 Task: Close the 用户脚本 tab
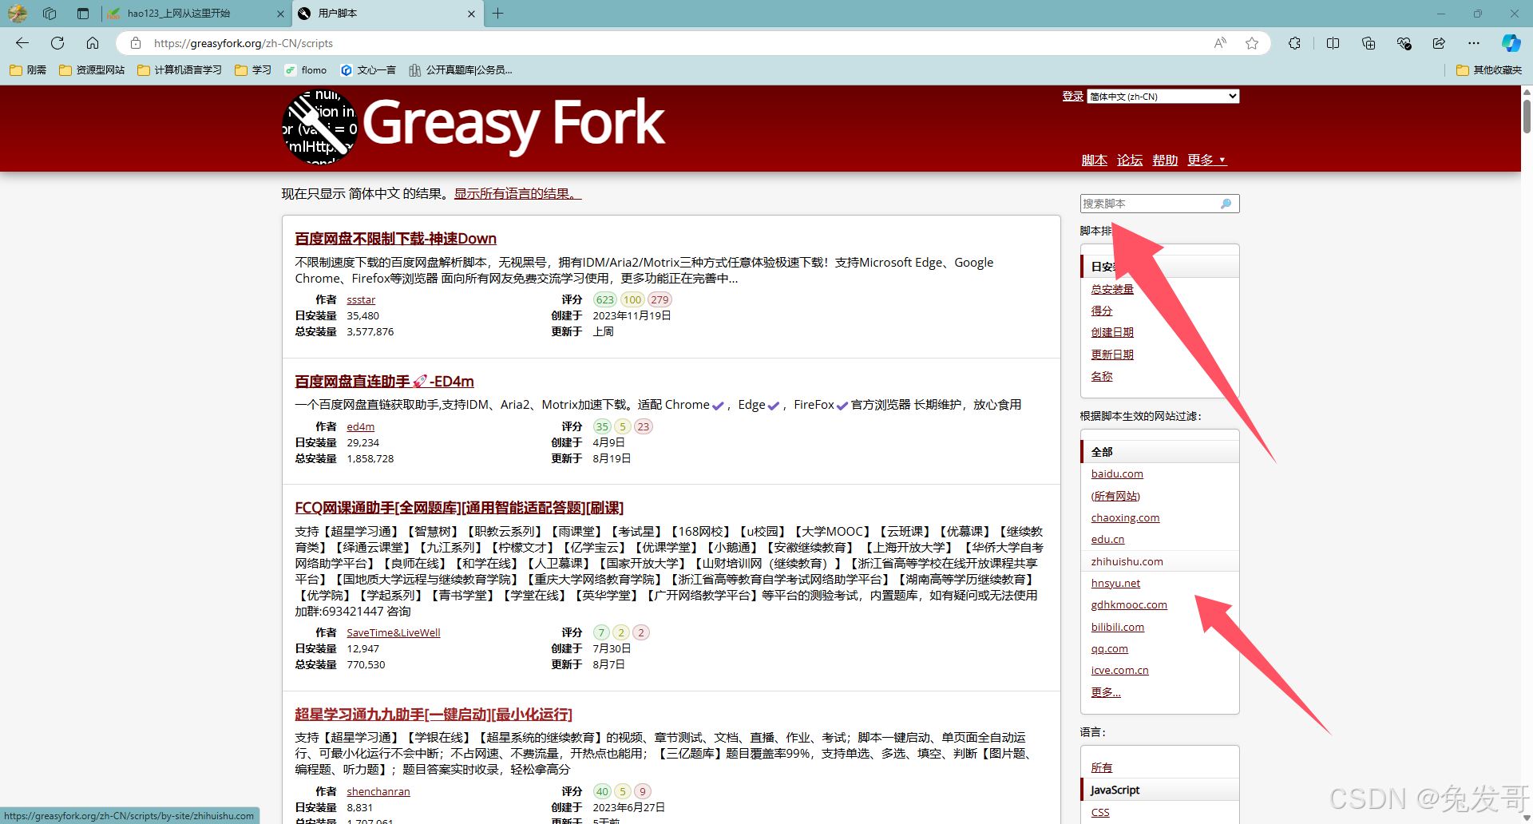tap(471, 14)
